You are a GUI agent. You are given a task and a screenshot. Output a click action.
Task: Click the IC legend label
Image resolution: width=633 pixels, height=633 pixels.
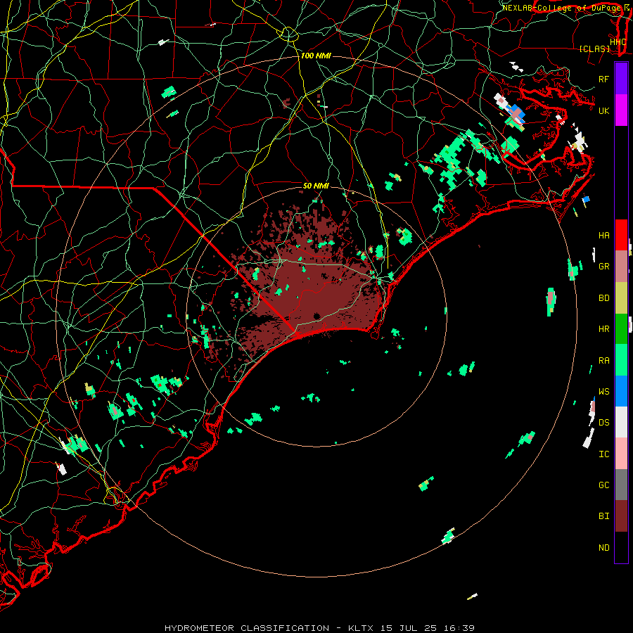click(603, 454)
